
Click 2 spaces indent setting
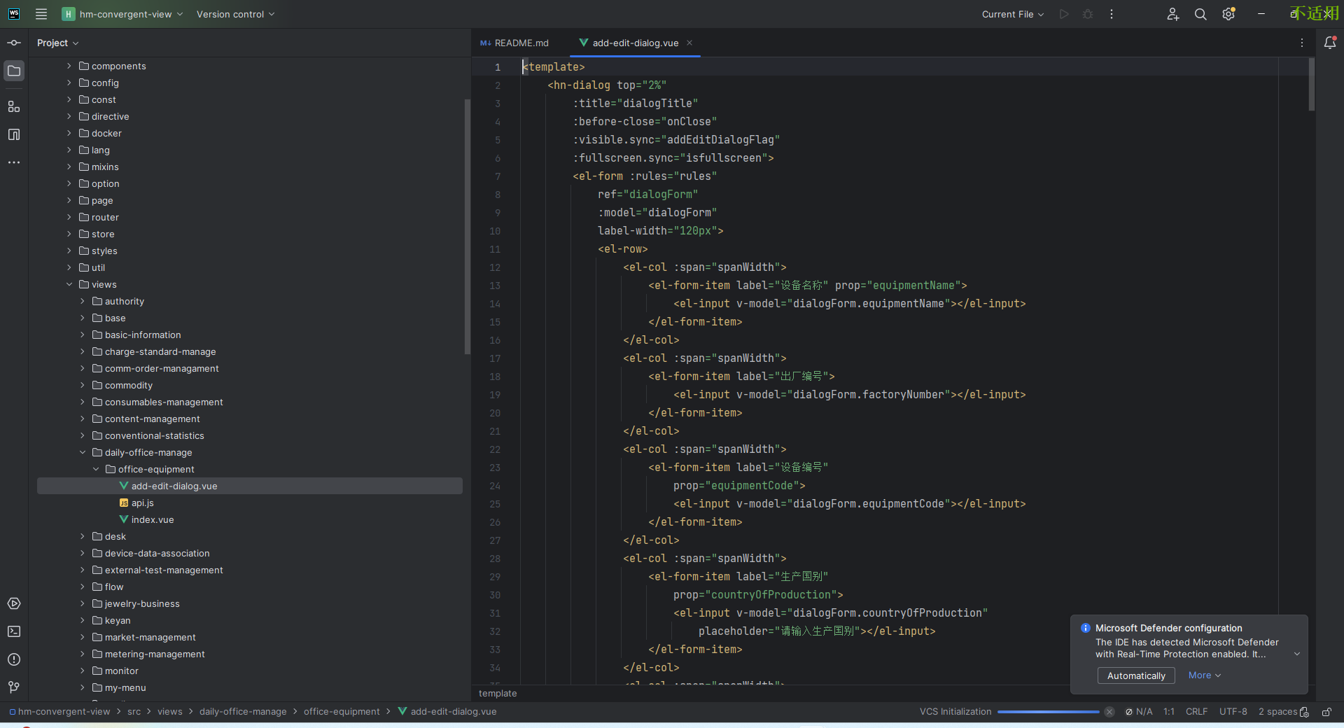[x=1277, y=712]
